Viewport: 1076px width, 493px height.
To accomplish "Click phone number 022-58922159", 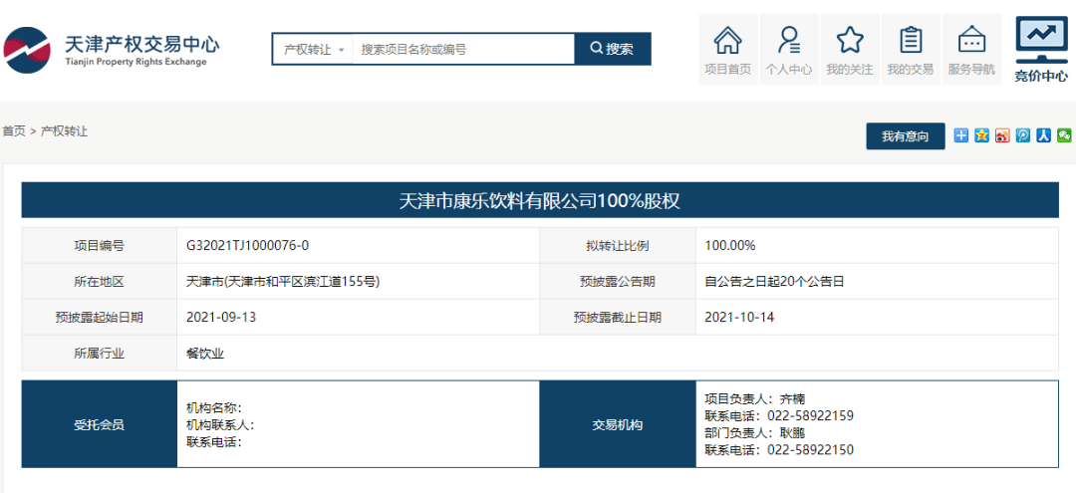I will pyautogui.click(x=810, y=415).
